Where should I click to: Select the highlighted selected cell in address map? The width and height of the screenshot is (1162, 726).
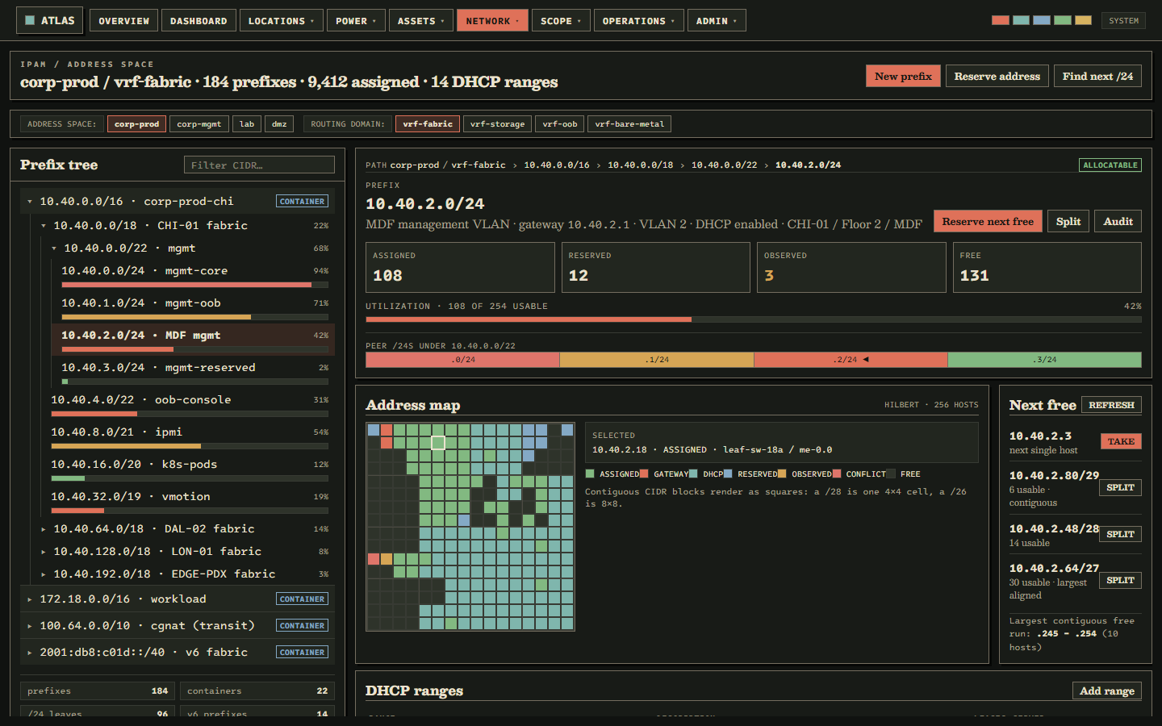coord(438,443)
